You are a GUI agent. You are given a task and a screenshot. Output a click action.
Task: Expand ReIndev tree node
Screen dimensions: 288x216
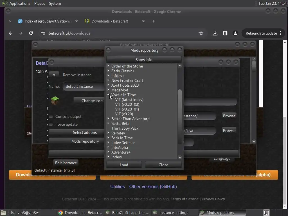[108, 133]
